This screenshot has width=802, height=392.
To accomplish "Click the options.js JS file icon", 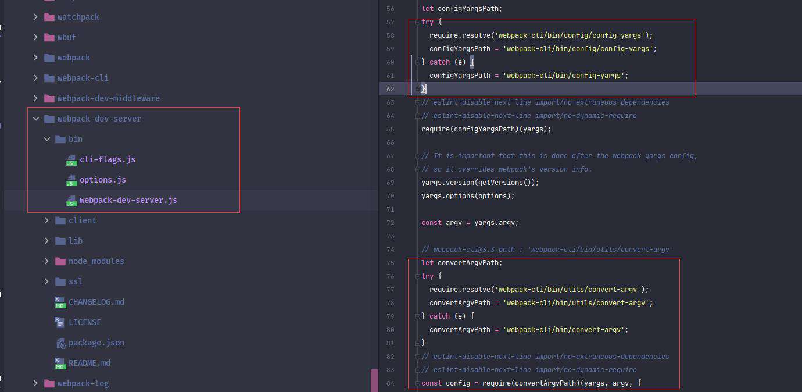I will [71, 180].
